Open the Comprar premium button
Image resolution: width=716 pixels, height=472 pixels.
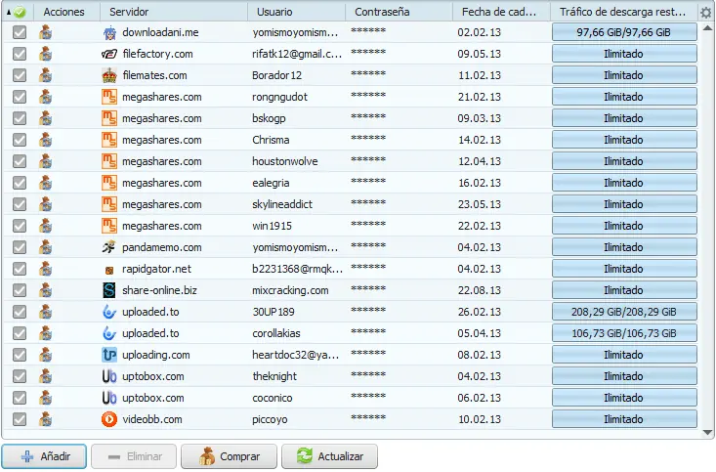[x=229, y=456]
